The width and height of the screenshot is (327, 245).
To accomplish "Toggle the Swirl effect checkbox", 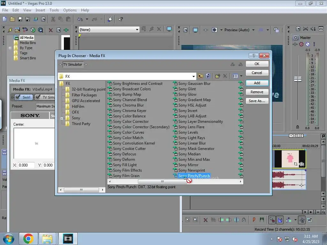I will pos(18,97).
